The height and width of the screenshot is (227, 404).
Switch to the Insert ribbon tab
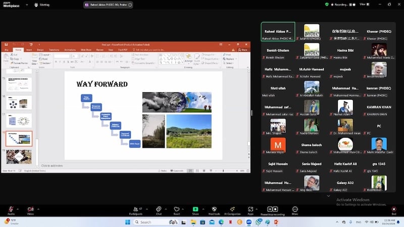(x=29, y=50)
